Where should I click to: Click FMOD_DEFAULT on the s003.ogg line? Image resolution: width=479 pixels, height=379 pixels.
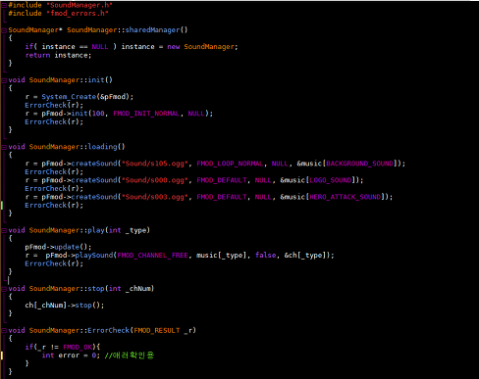[x=222, y=197]
